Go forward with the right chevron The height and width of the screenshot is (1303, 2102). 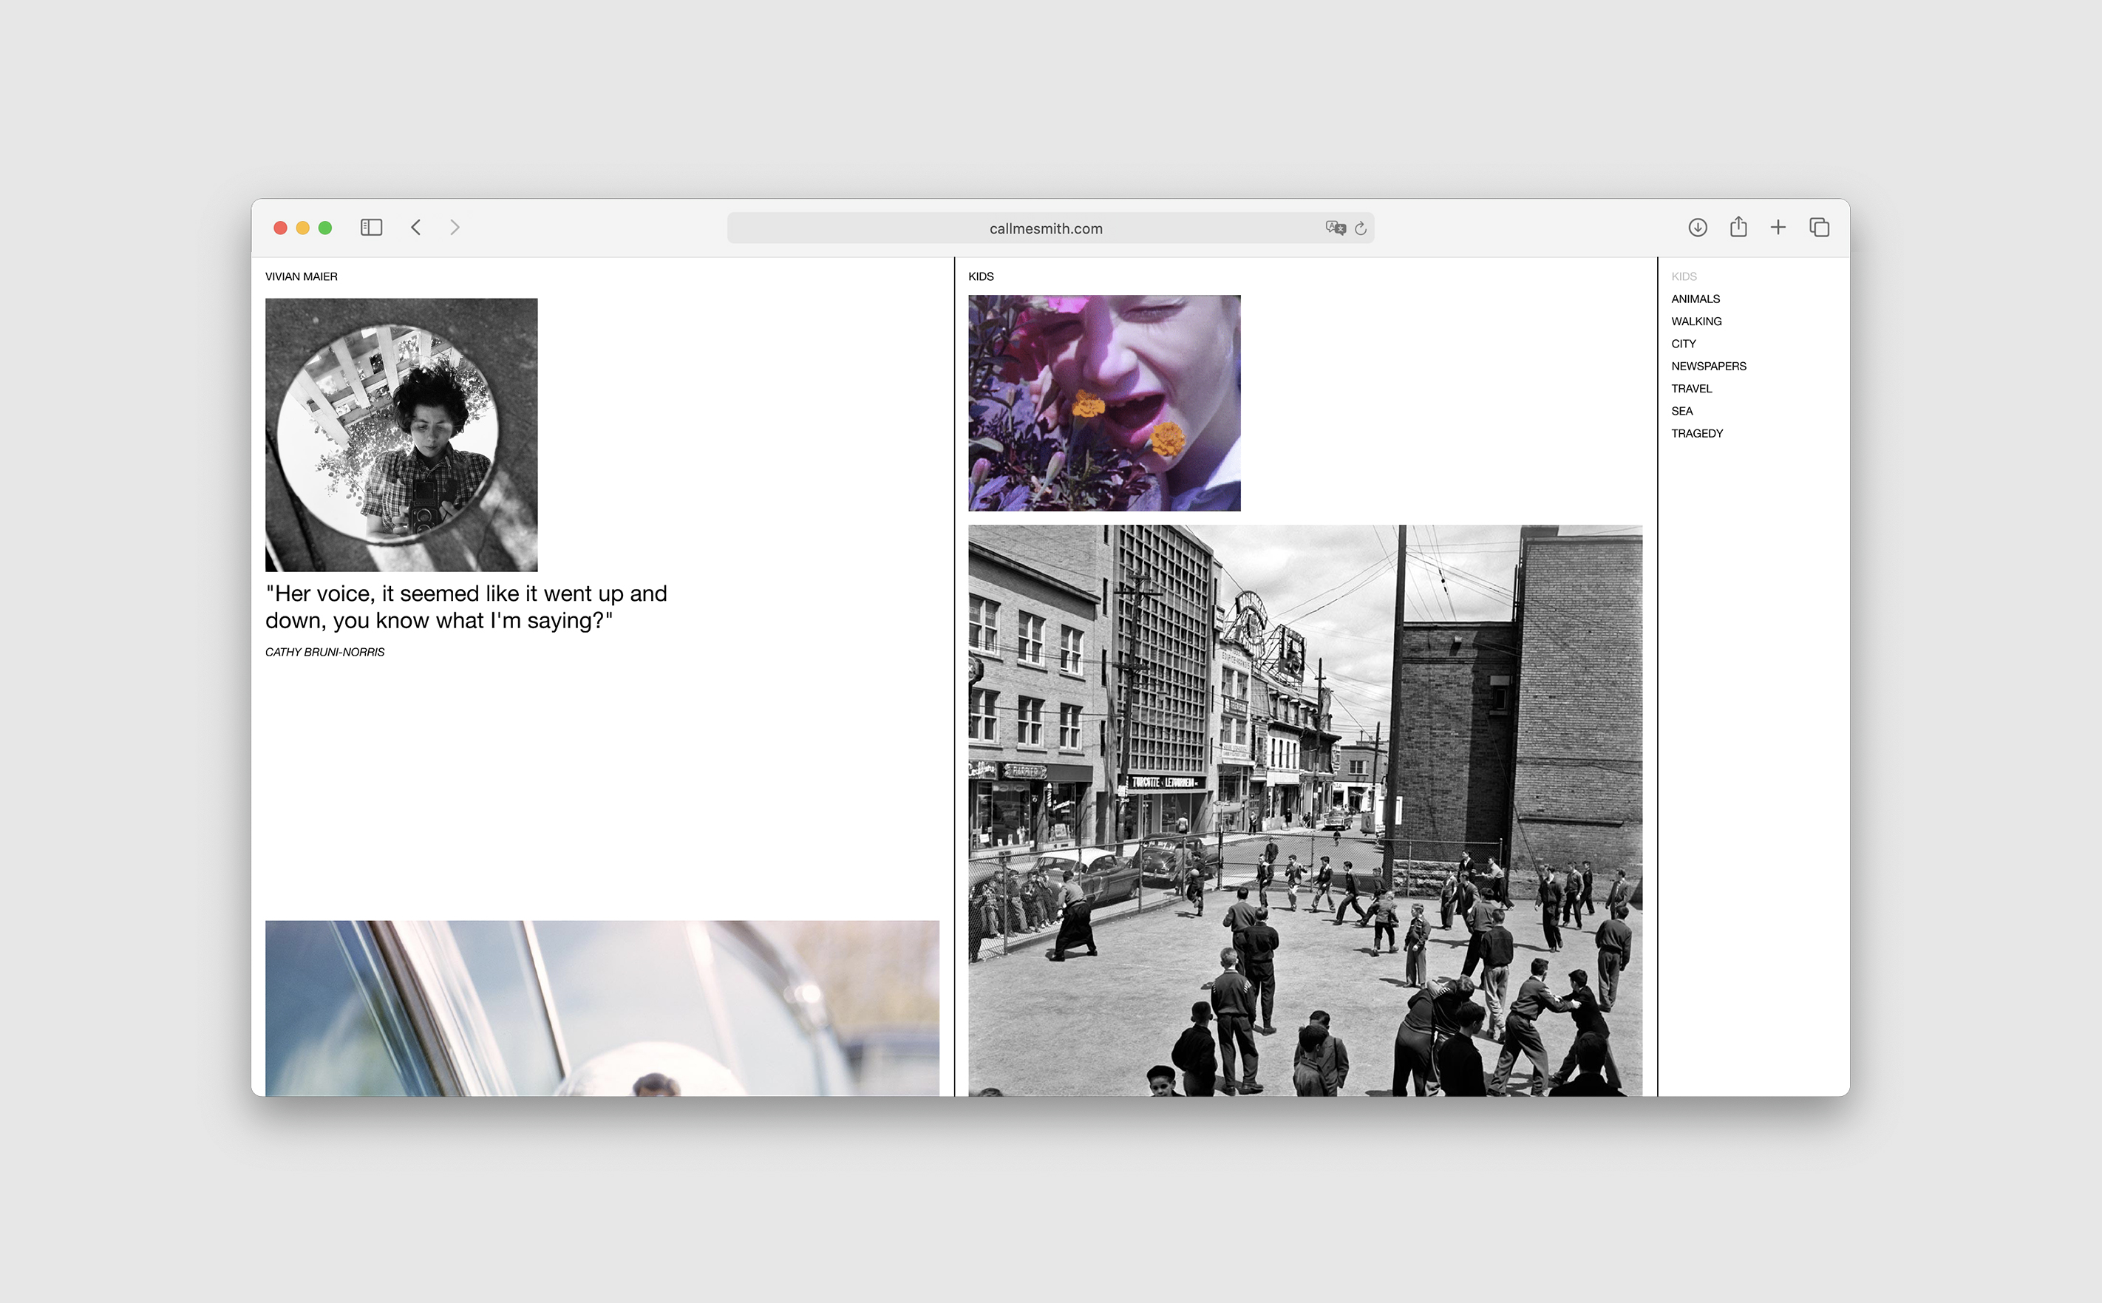click(x=455, y=228)
